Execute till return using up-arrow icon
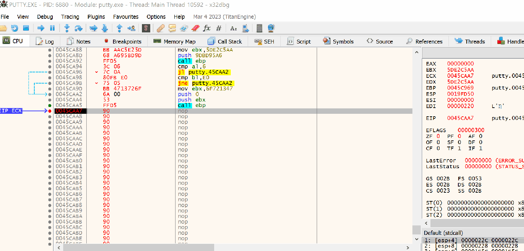 pos(120,28)
